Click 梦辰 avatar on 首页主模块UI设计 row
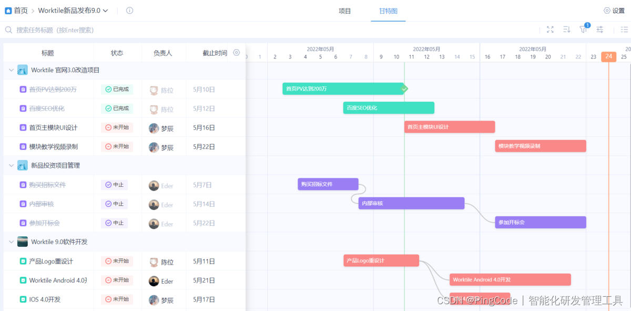Screen dimensions: 631x311 click(154, 128)
